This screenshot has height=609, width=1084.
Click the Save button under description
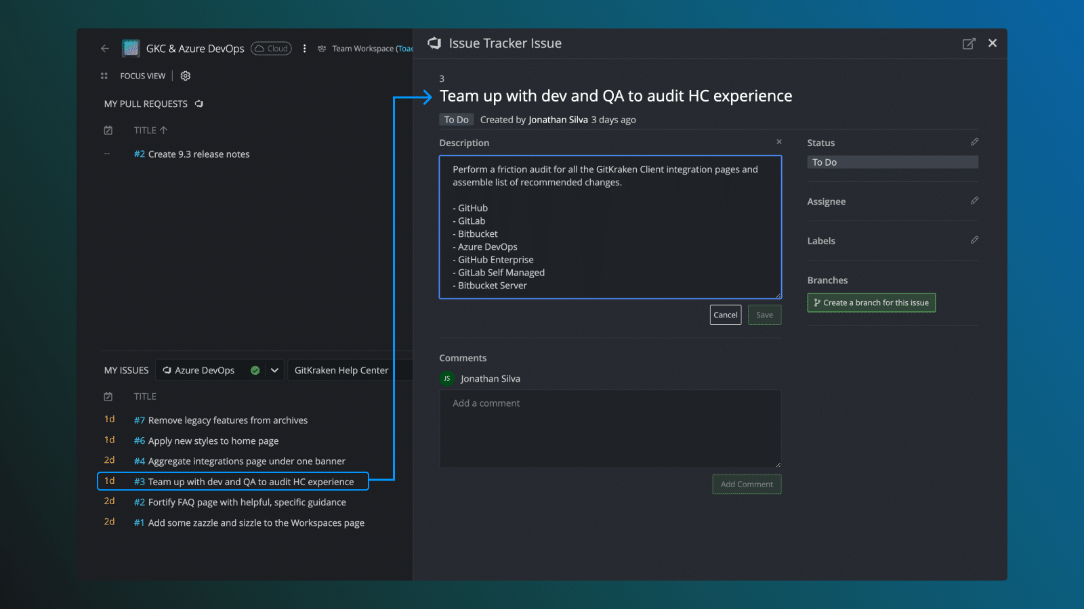pyautogui.click(x=765, y=315)
